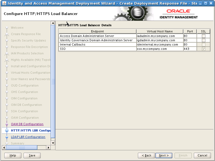This screenshot has width=215, height=161.
Task: Open the OAM DB Configuration step link
Action: point(27,124)
